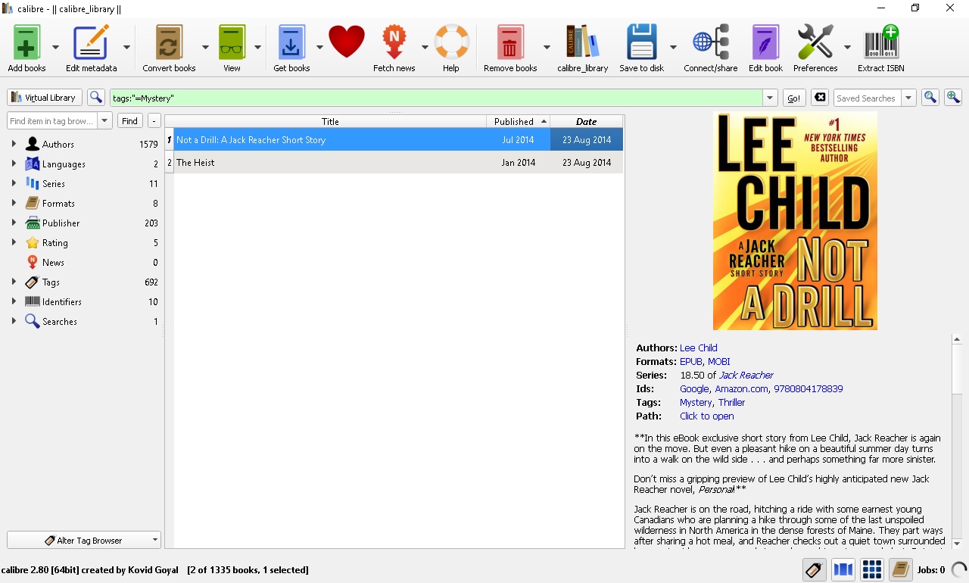Open Preferences
Viewport: 969px width, 583px height.
[815, 42]
